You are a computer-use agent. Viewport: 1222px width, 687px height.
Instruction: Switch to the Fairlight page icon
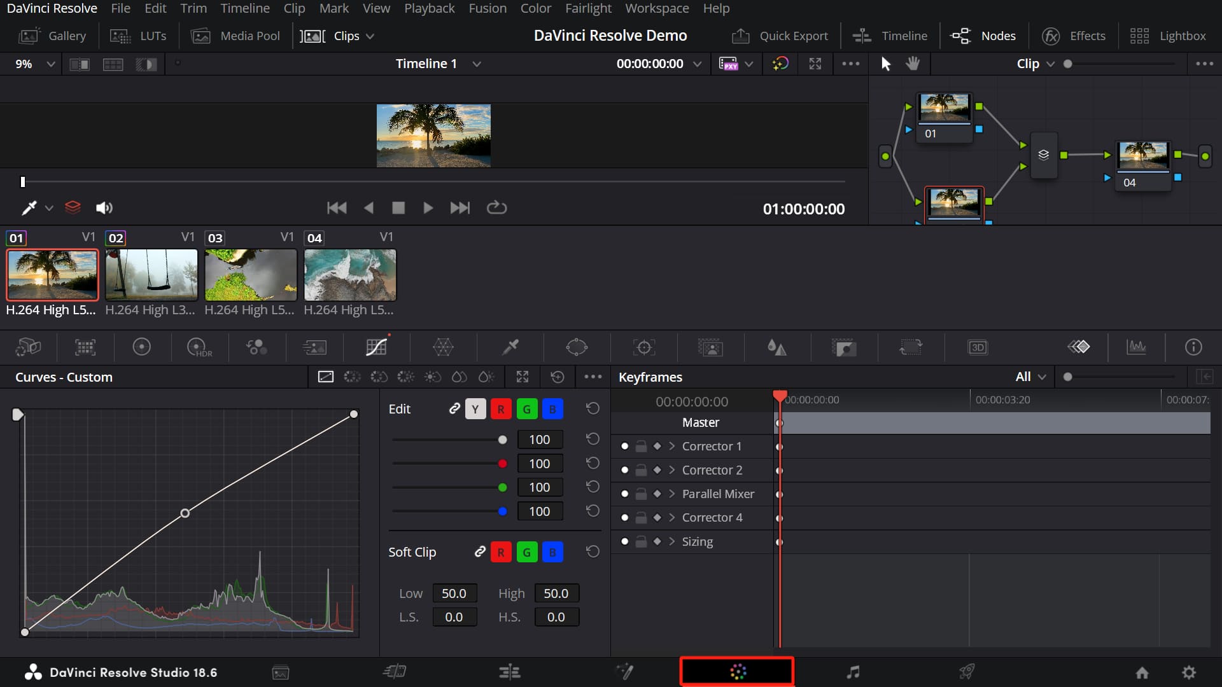click(x=853, y=672)
